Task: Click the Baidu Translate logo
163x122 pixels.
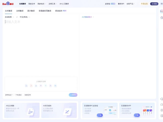Action: coord(8,4)
